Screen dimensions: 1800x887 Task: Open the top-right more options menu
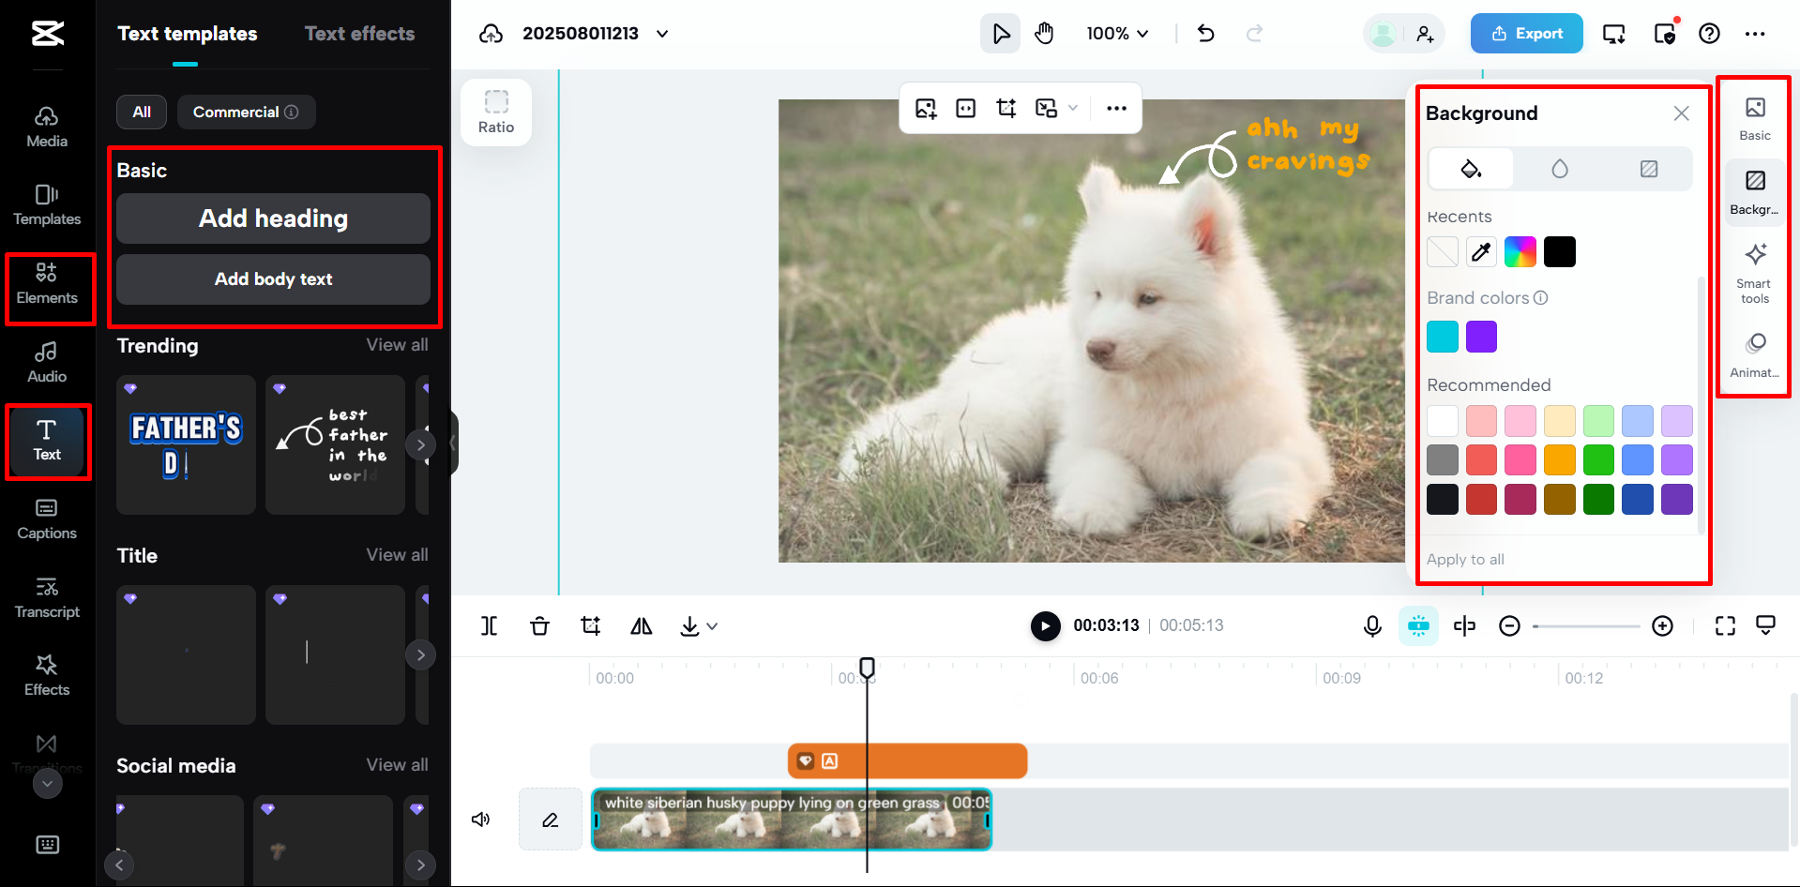point(1755,34)
